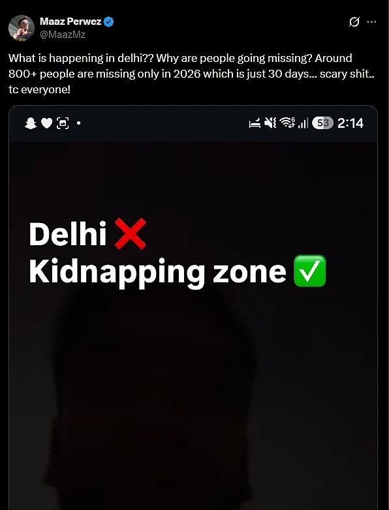
Task: Click the tweet text about Delhi
Action: (191, 74)
